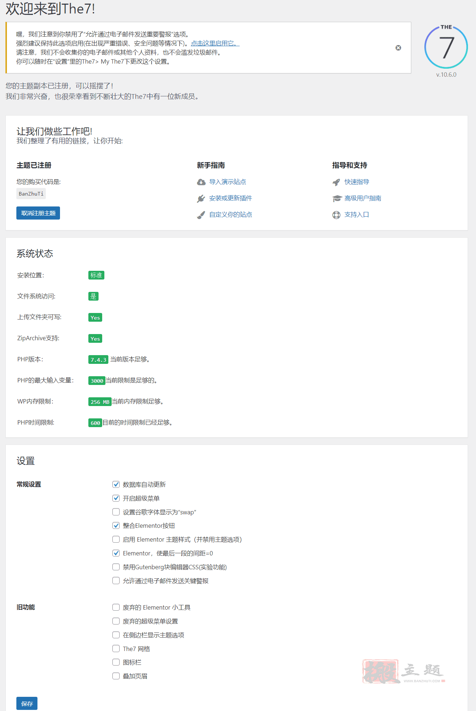Open the 快速指导 link
Screen dimensions: 476x711
tap(357, 182)
